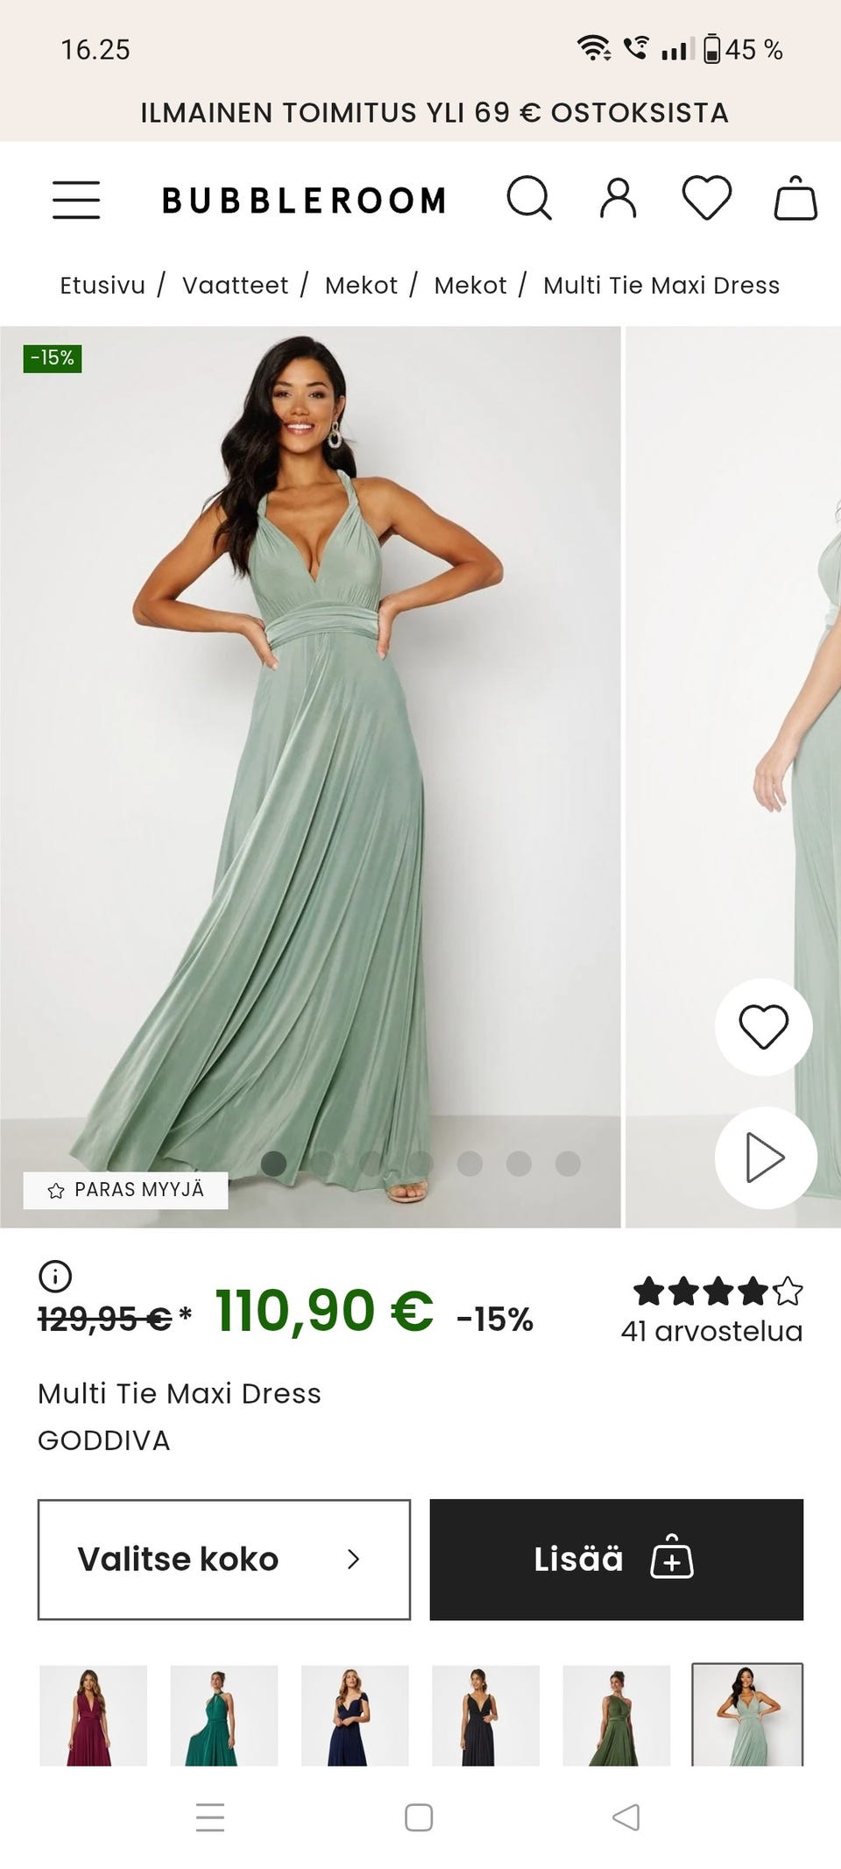
Task: Open the user account icon
Action: click(618, 198)
